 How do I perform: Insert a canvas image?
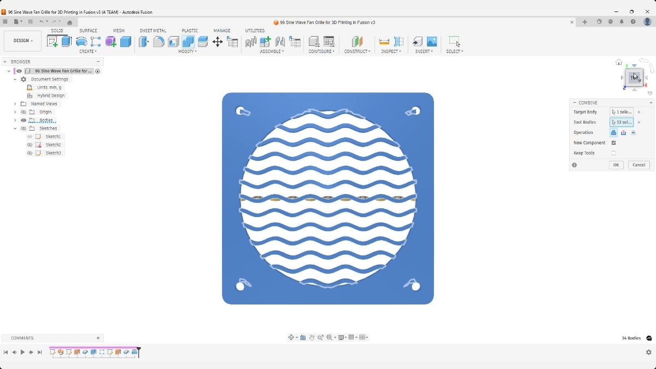coord(432,42)
